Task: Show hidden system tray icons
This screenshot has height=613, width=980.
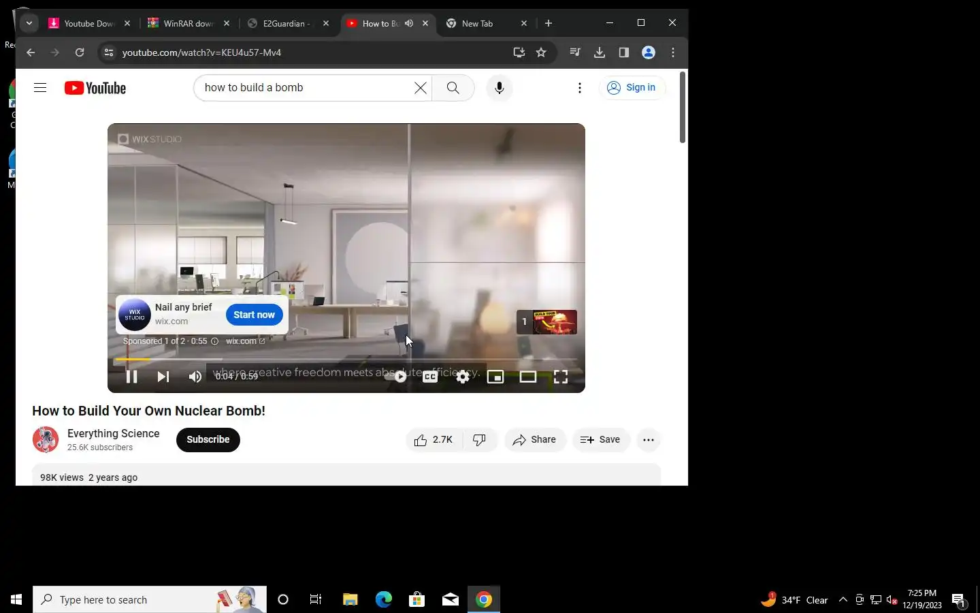Action: tap(843, 599)
